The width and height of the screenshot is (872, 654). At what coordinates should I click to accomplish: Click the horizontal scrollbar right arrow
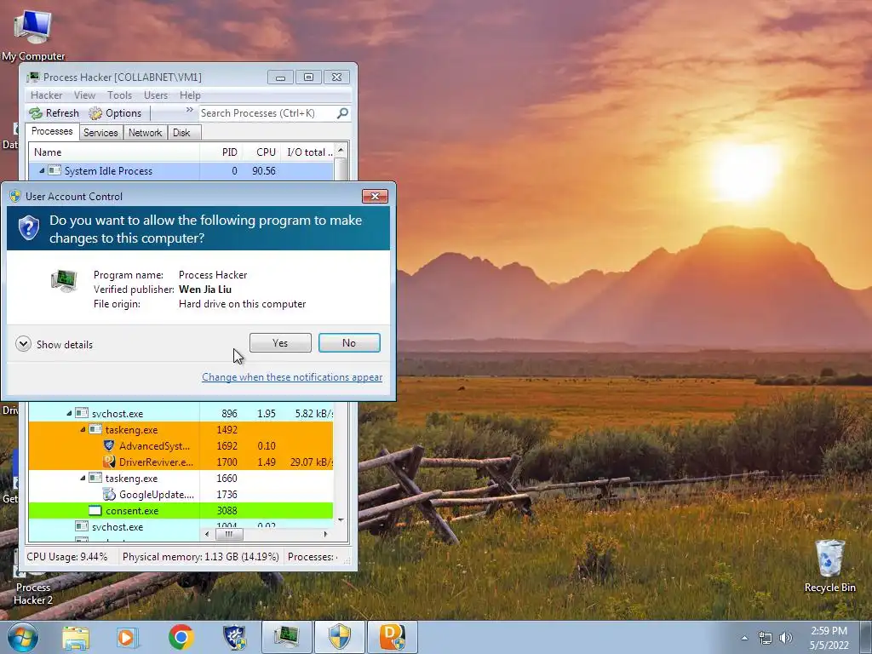[x=326, y=534]
